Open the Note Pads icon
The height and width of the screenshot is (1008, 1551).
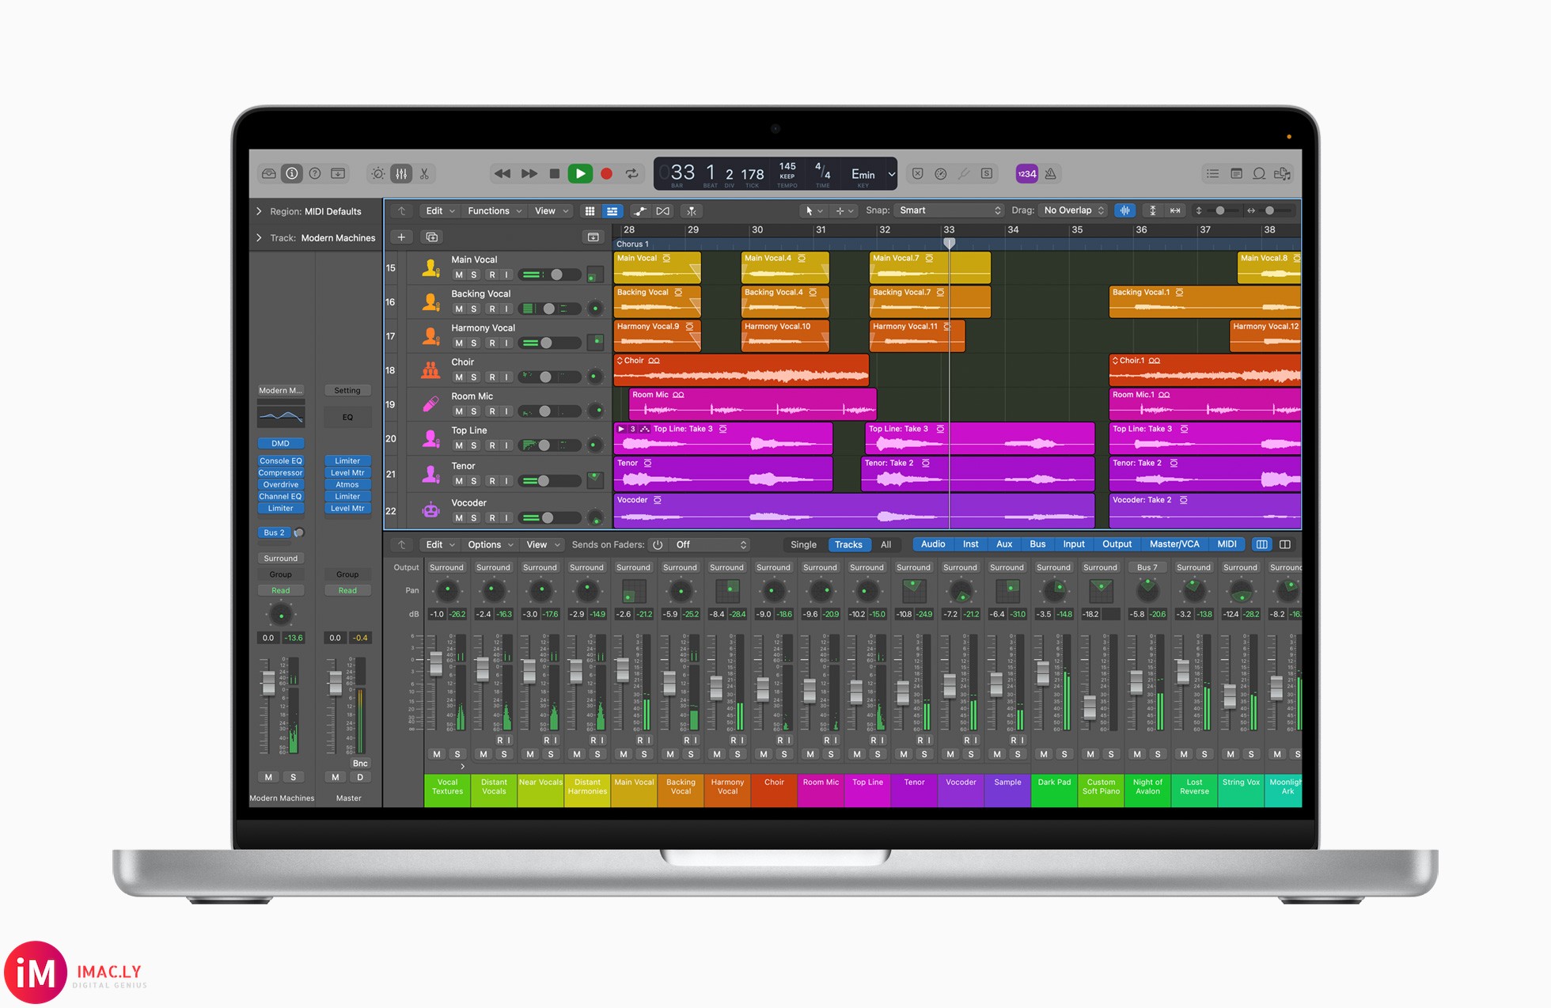[x=1236, y=173]
